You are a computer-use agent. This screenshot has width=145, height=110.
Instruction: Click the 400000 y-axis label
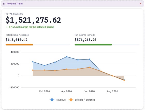15,52
